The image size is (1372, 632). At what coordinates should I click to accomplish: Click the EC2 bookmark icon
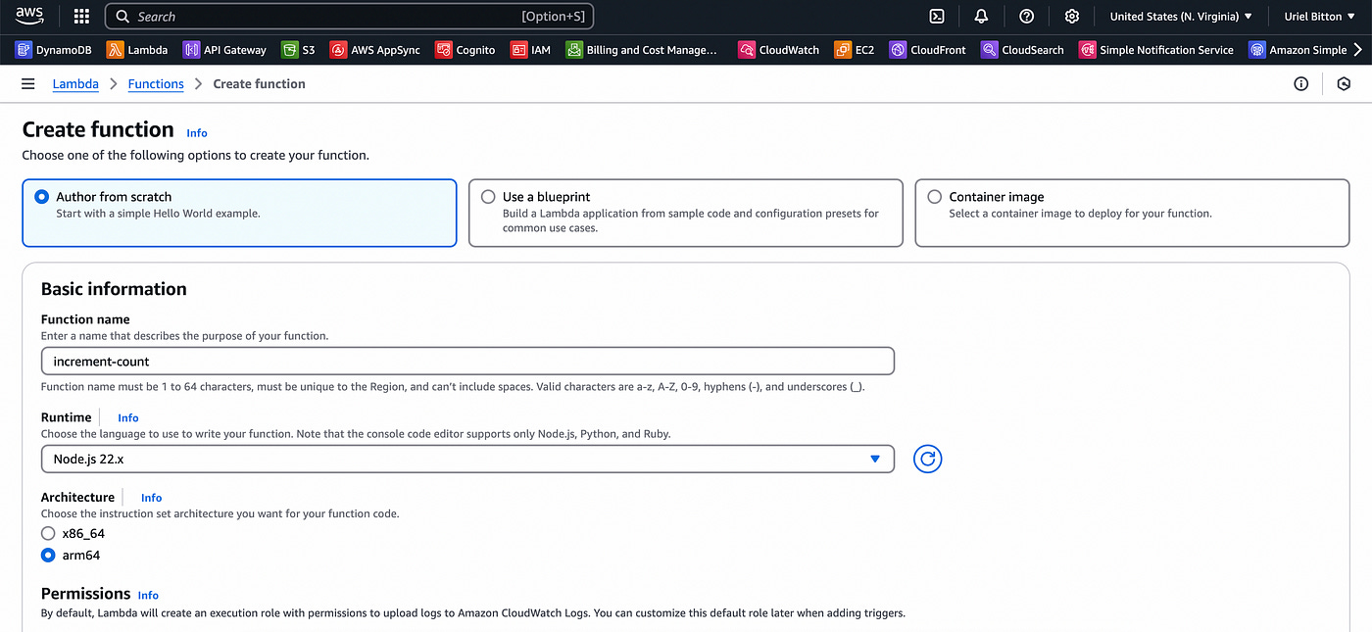click(x=843, y=50)
